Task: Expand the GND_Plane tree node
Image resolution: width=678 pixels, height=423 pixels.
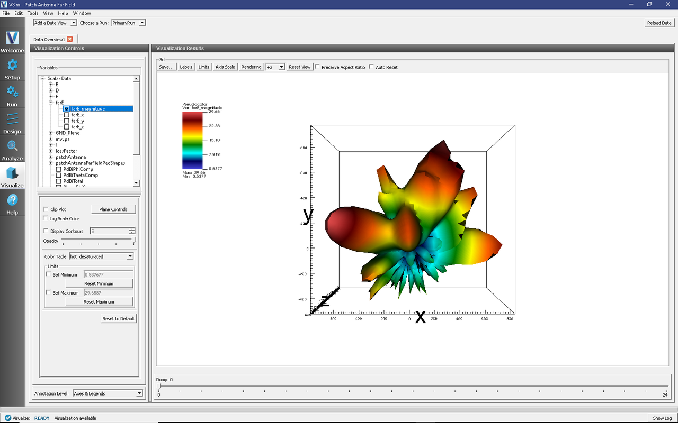Action: tap(51, 133)
